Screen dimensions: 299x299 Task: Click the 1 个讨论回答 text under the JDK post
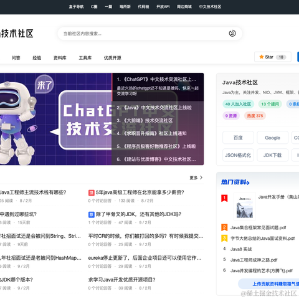click(100, 222)
